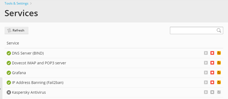Focus the services search input field

click(197, 30)
